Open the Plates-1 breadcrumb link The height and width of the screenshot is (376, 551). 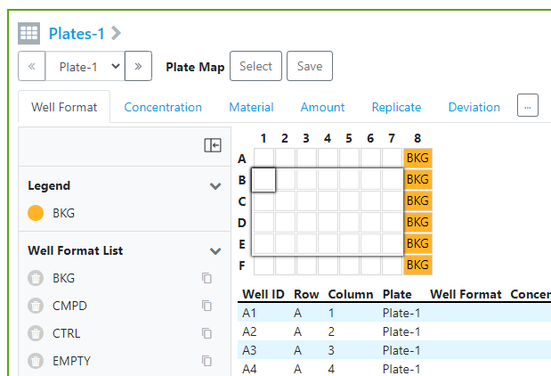click(x=77, y=34)
